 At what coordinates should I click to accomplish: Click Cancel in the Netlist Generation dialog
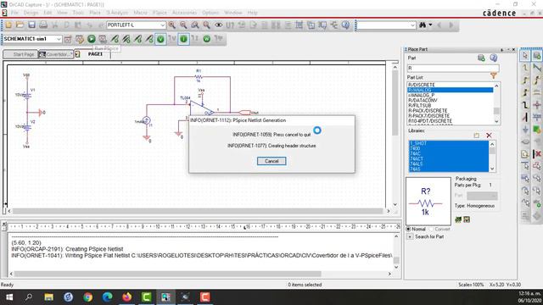tap(271, 161)
